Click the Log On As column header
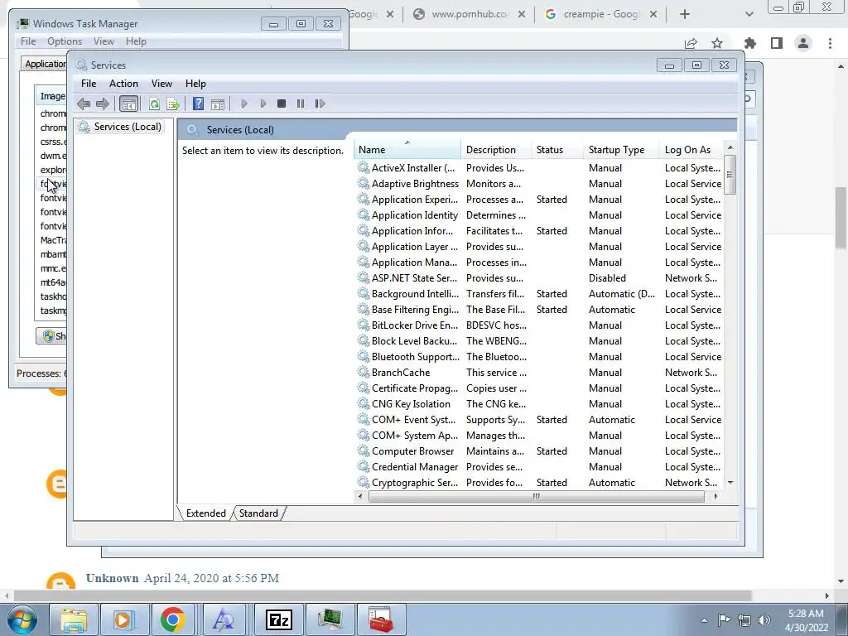 click(x=691, y=150)
